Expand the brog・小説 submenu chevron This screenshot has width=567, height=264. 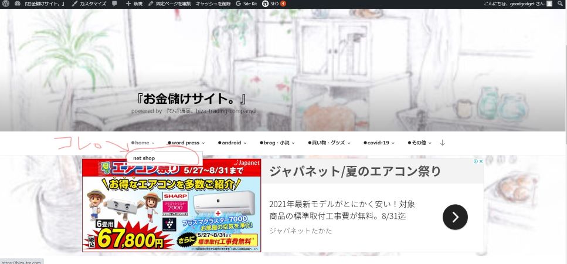click(293, 143)
